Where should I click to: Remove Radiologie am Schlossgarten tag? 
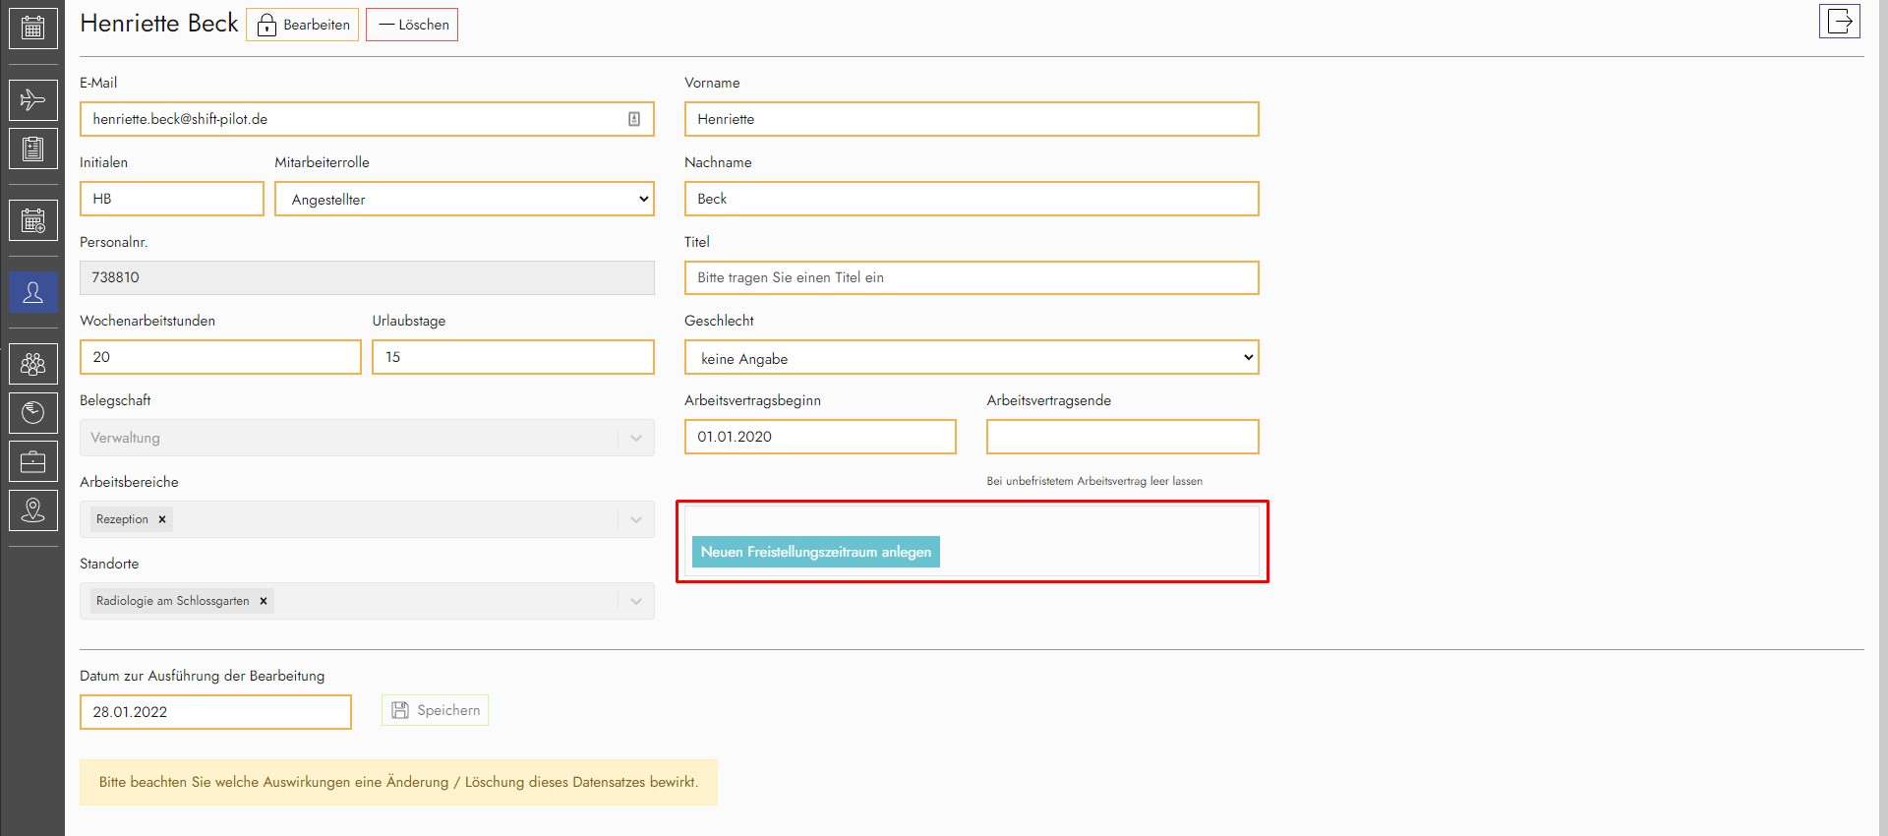264,601
